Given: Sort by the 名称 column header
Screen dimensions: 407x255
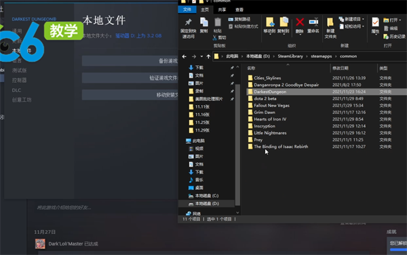Looking at the screenshot, I should (x=251, y=68).
